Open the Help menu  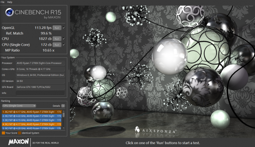[10, 2]
